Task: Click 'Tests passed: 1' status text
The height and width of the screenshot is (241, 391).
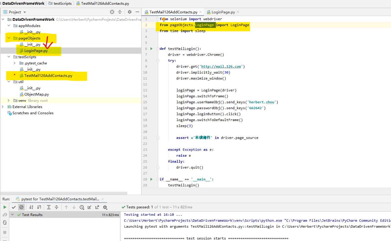Action: (140, 207)
